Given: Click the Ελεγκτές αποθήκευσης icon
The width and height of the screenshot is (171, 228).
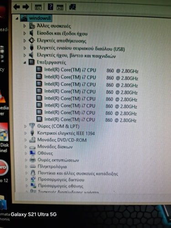Looking at the screenshot, I should (x=31, y=41).
